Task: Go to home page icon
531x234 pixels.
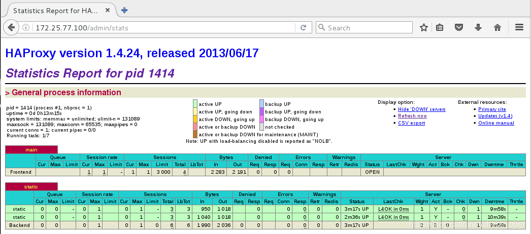Action: point(497,28)
